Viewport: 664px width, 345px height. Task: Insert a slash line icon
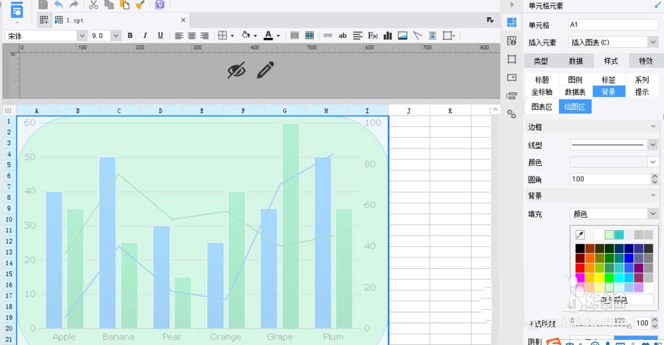click(418, 36)
